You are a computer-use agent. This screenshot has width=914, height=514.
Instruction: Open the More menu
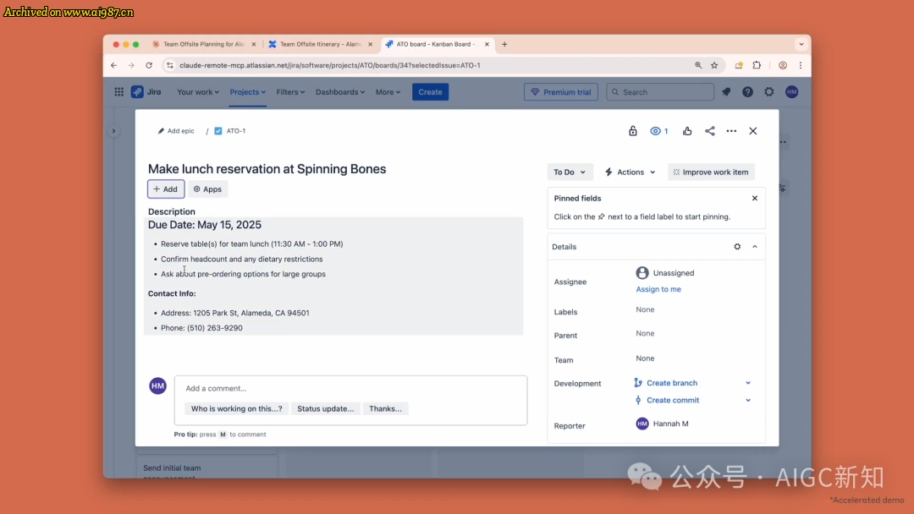pyautogui.click(x=388, y=92)
